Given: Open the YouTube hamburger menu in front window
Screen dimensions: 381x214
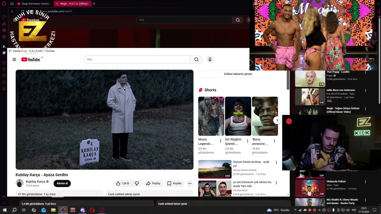Looking at the screenshot, I should pyautogui.click(x=14, y=59).
